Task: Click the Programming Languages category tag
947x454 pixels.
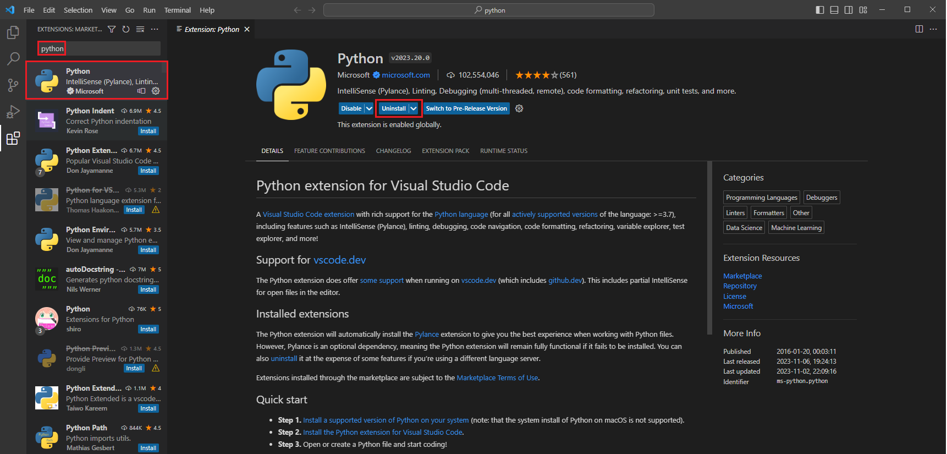Action: pyautogui.click(x=762, y=198)
